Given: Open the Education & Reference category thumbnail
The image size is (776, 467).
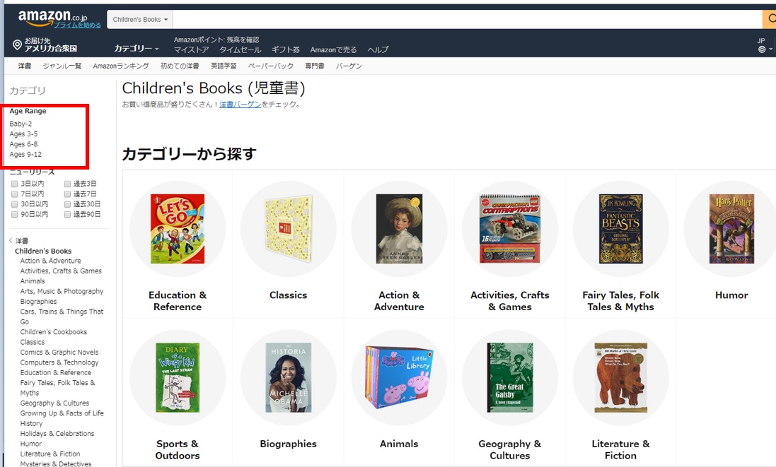Looking at the screenshot, I should [177, 229].
